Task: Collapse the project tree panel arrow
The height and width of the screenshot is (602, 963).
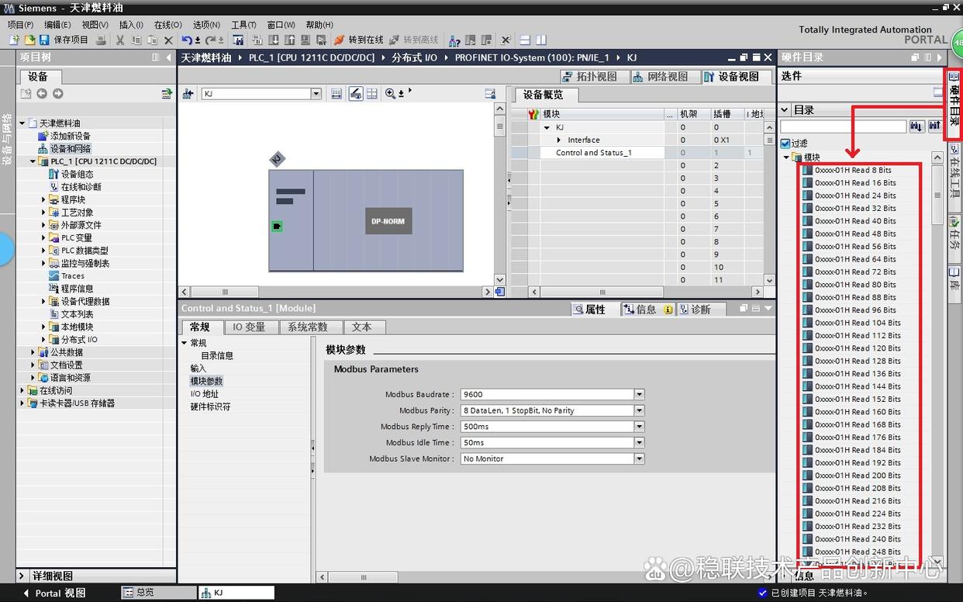Action: coord(168,57)
